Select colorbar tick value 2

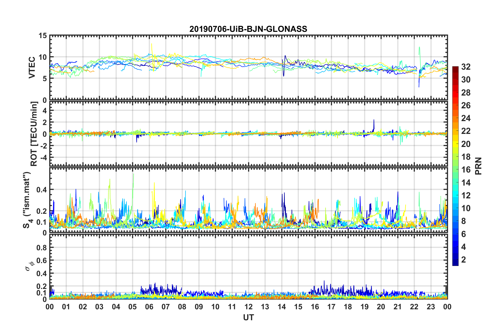[x=464, y=260]
